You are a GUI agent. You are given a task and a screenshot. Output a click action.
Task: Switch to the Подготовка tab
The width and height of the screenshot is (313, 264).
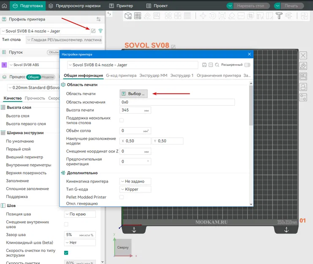coord(28,6)
